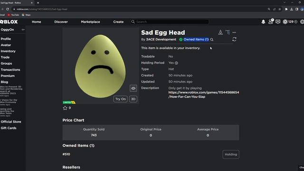The width and height of the screenshot is (304, 171).
Task: Open the notifications bell icon
Action: [263, 22]
